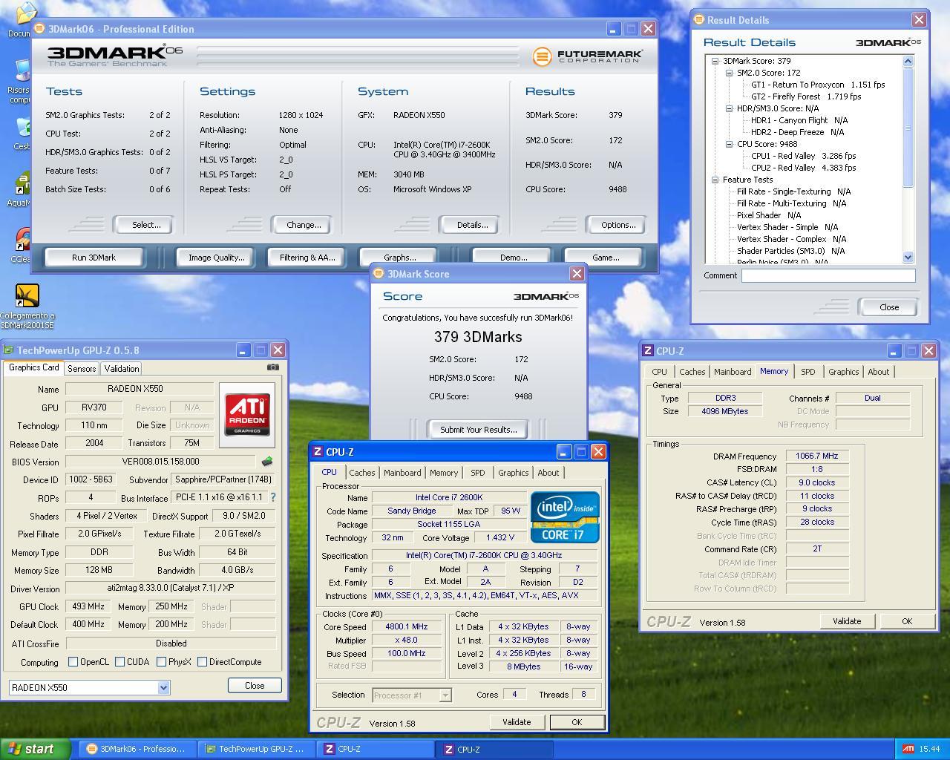Click Game... button in 3DMark06
Viewport: 950px width, 760px height.
(606, 258)
